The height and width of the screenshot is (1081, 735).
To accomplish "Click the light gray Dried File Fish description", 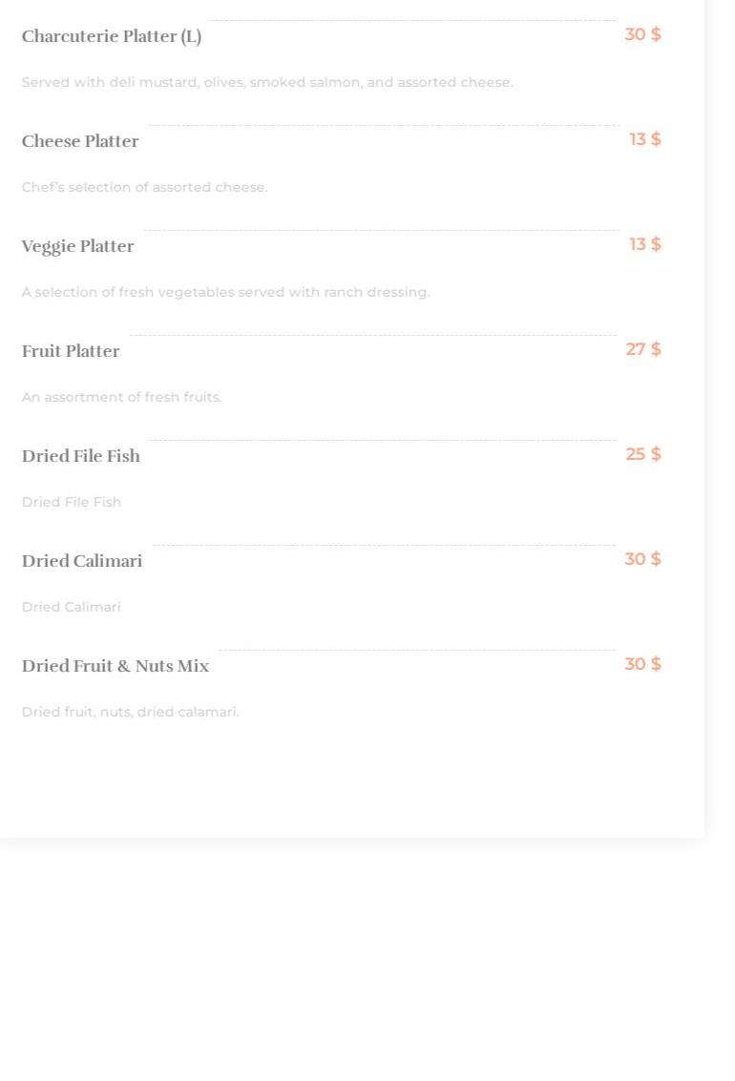I will tap(72, 503).
